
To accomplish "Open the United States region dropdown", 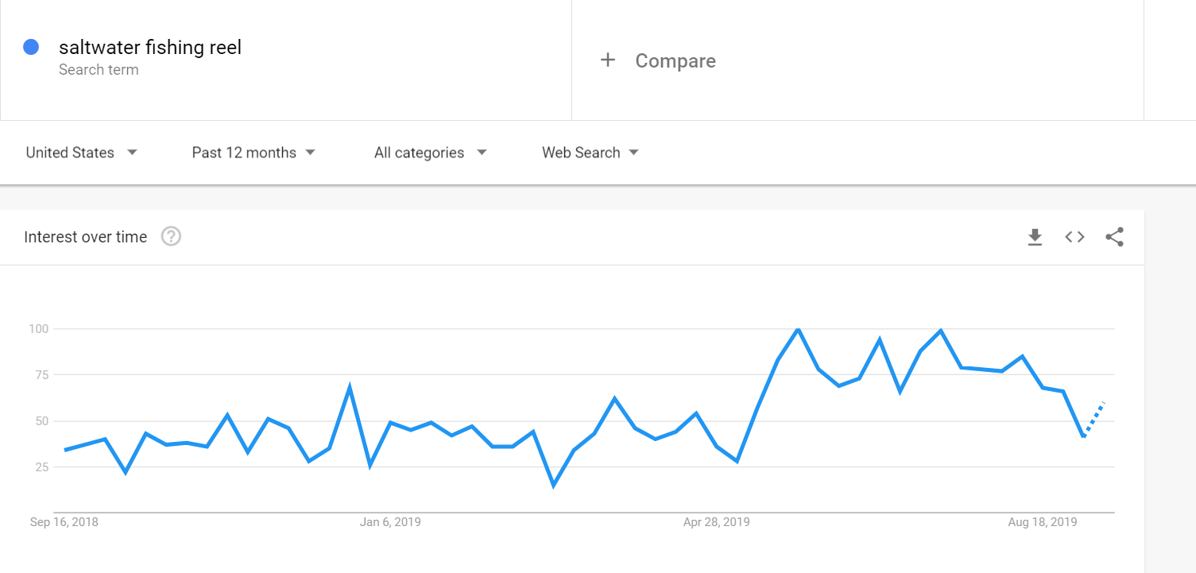I will click(x=81, y=153).
